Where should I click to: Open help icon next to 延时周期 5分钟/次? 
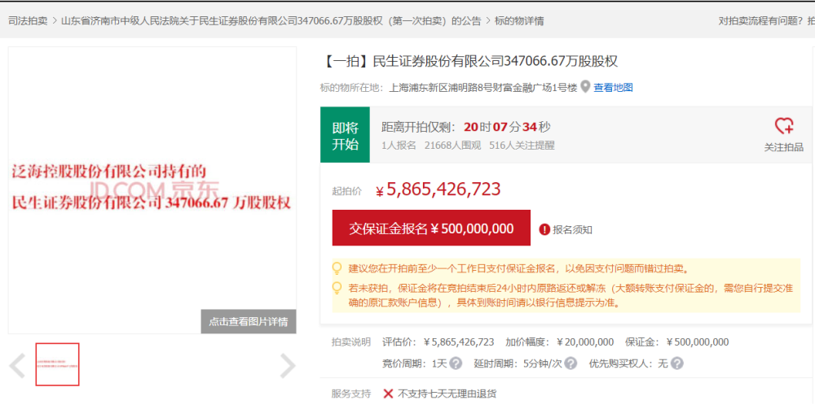coord(570,363)
